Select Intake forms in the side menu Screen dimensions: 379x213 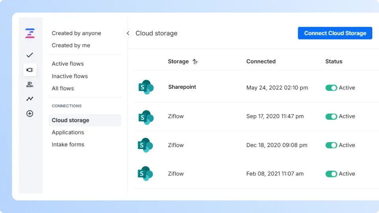[x=68, y=145]
